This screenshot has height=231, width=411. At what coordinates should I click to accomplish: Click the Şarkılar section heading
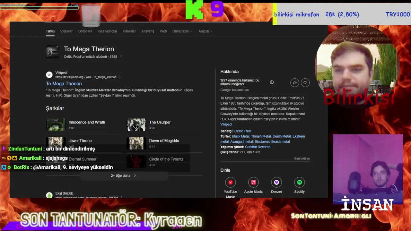click(x=55, y=108)
